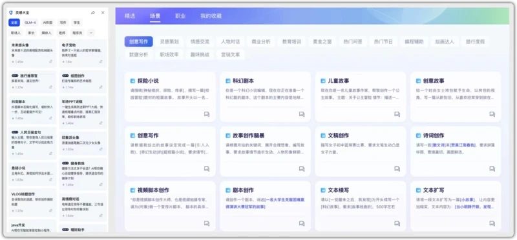The width and height of the screenshot is (517, 240).
Task: Click the chat icon on 创意故事 card
Action: (x=492, y=114)
